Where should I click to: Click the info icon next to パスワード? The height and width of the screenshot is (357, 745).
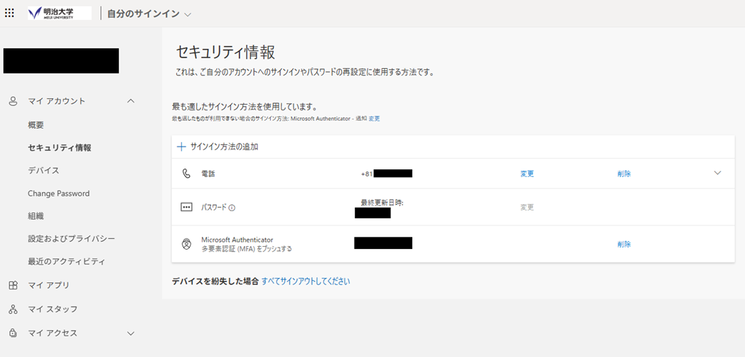click(232, 208)
